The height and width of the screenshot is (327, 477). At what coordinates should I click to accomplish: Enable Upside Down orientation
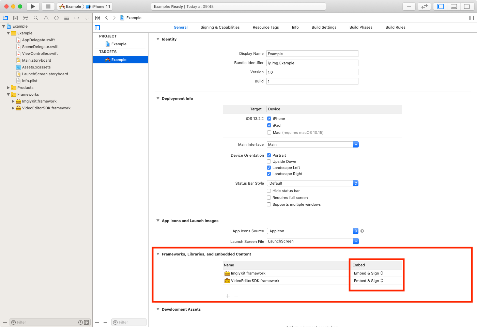(269, 161)
